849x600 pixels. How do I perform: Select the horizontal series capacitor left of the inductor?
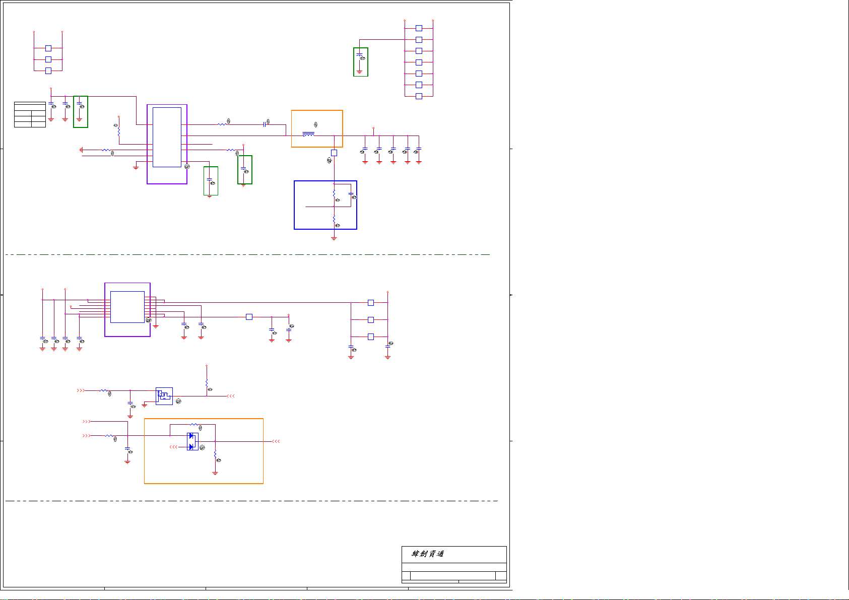click(265, 124)
